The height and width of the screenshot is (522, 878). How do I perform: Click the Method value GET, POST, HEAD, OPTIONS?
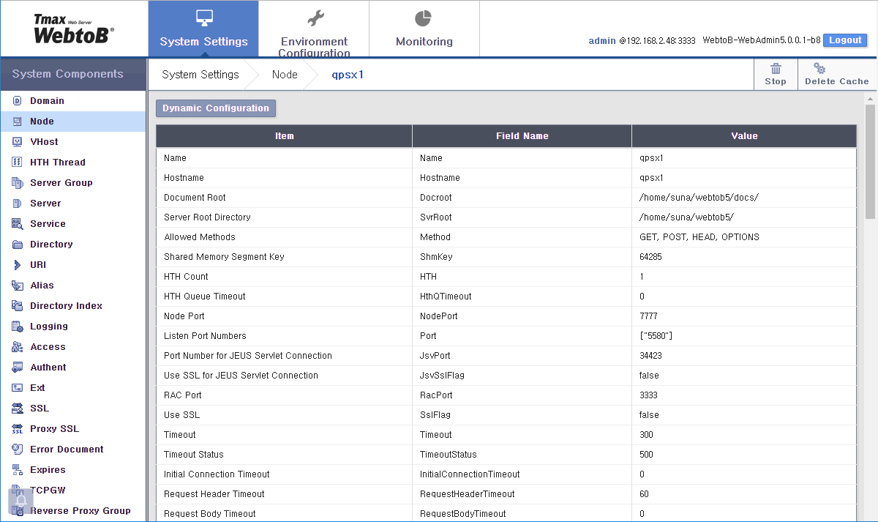(699, 237)
